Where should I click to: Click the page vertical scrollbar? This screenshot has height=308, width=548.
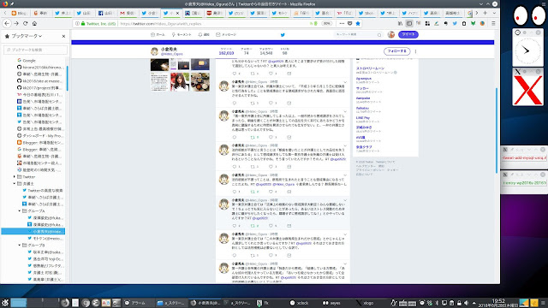point(497,130)
